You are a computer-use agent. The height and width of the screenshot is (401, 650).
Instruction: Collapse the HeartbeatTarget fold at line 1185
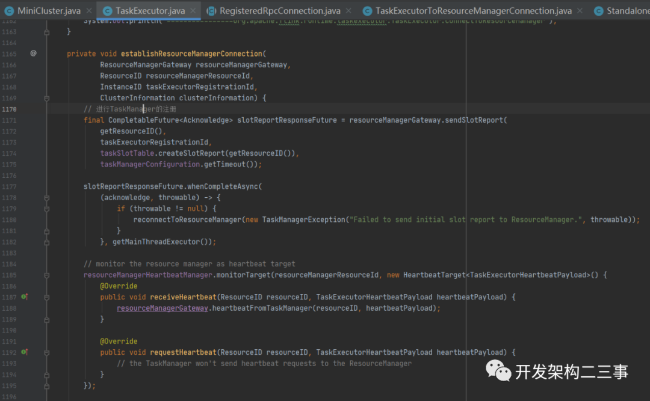pos(47,275)
